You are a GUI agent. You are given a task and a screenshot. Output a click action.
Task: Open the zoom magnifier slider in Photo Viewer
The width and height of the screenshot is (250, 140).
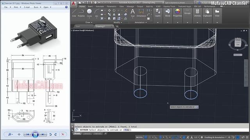pyautogui.click(x=11, y=135)
